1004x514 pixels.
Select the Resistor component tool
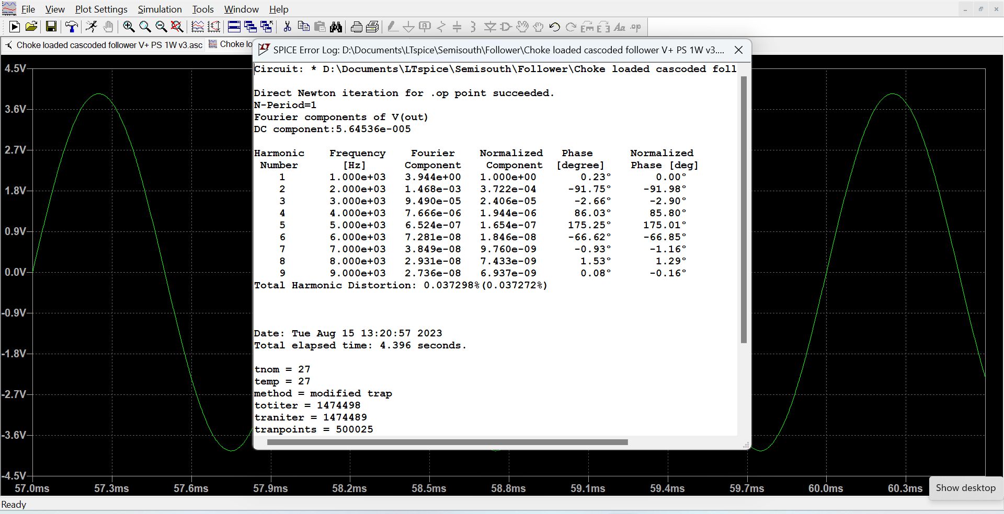(x=441, y=27)
